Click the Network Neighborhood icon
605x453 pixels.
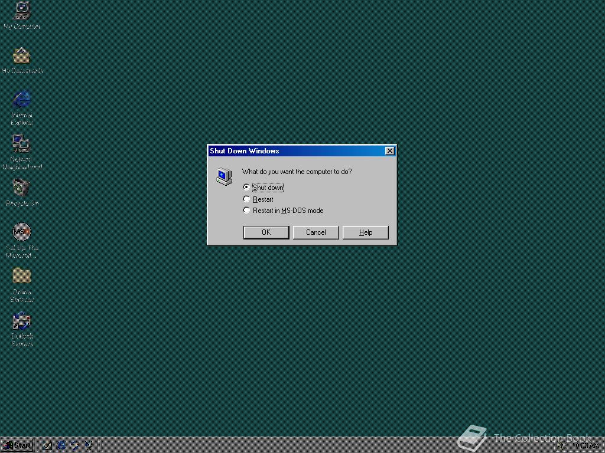22,152
